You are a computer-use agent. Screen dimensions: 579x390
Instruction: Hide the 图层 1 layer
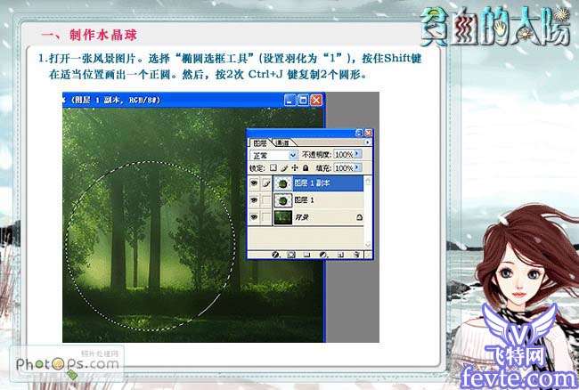(x=254, y=200)
